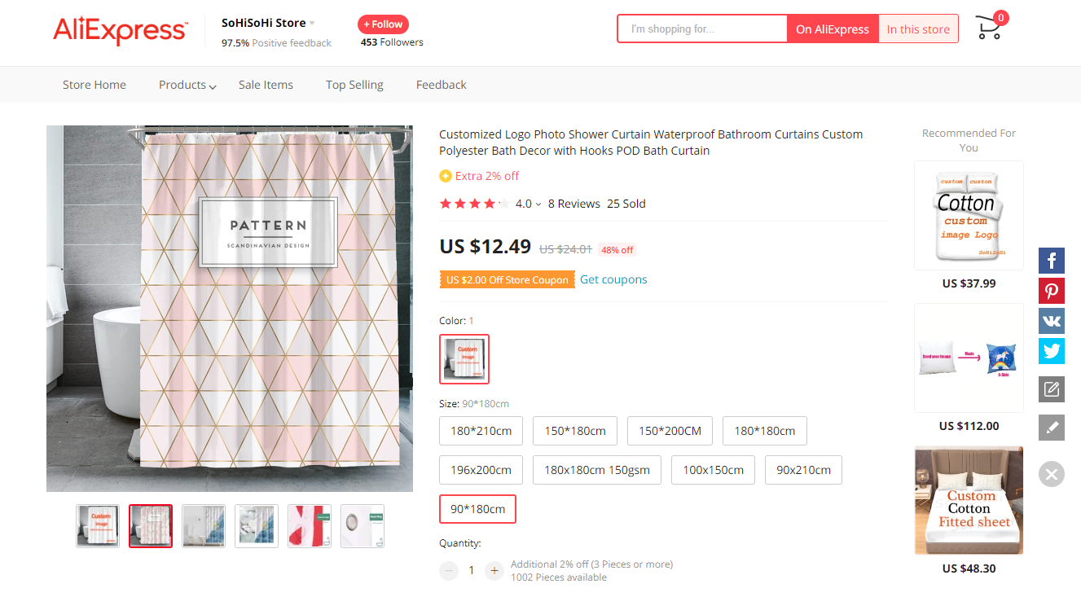Share product on Pinterest
The height and width of the screenshot is (597, 1081).
pos(1052,291)
